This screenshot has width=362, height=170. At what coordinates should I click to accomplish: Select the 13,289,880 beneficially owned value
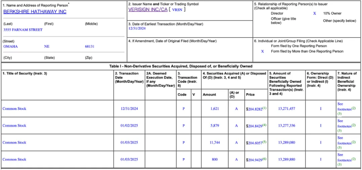tap(286, 159)
